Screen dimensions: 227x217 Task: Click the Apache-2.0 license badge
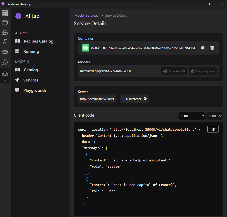pos(174,71)
